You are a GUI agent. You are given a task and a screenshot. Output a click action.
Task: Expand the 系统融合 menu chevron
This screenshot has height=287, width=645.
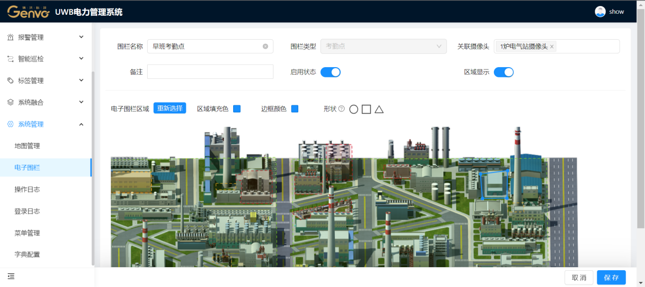(81, 102)
